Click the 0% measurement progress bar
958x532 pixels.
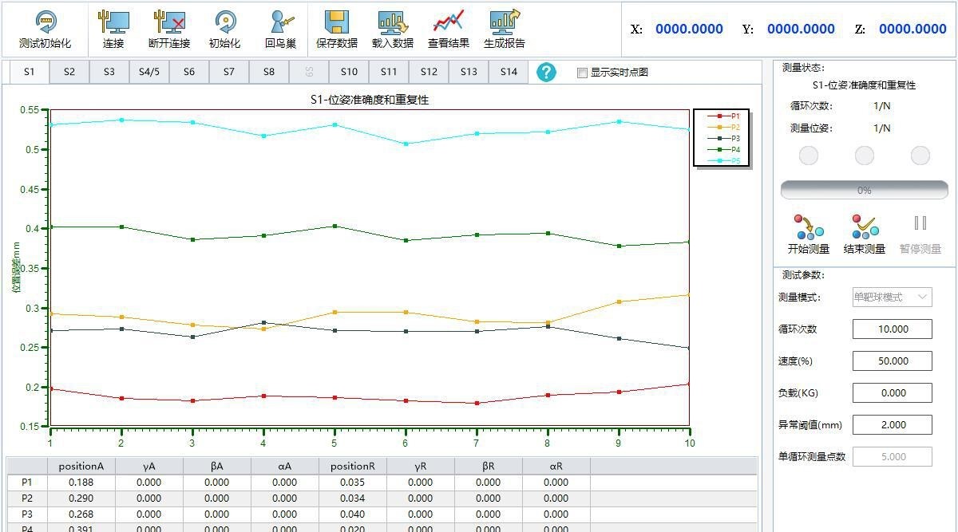(x=864, y=191)
